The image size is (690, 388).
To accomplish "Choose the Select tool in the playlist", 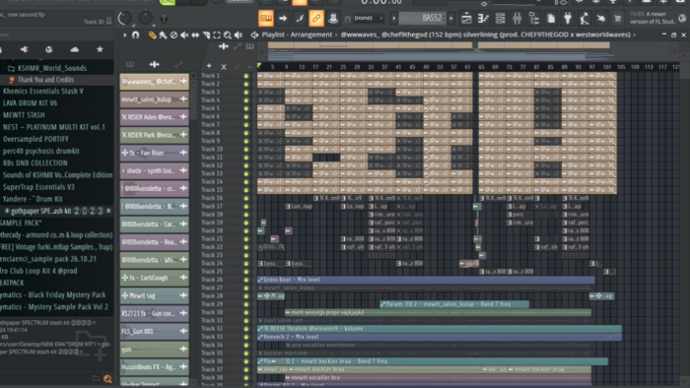I will coord(217,35).
